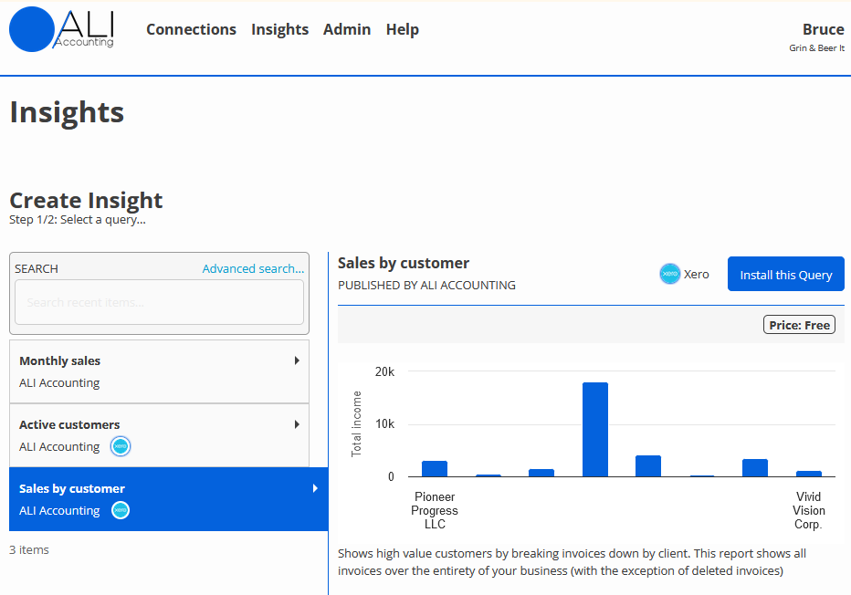
Task: Open the Advanced search link
Action: coord(253,268)
